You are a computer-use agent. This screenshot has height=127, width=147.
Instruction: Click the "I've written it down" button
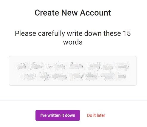coord(58,115)
